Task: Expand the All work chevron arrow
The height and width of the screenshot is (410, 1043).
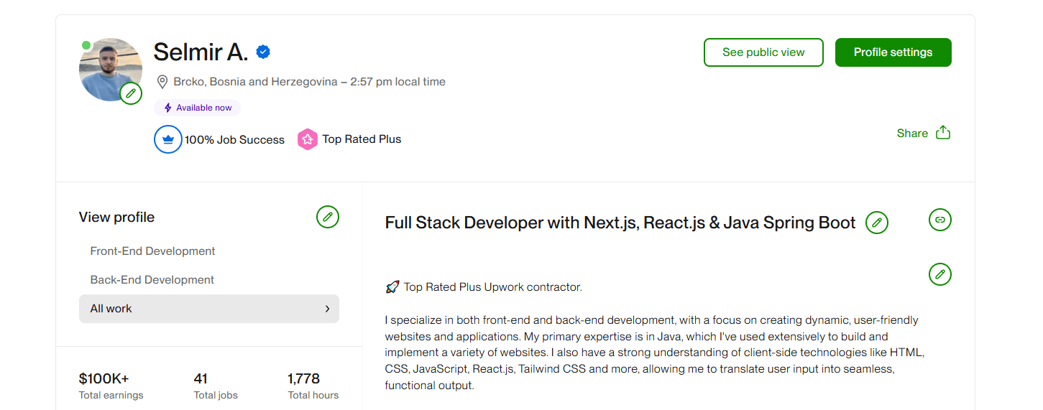Action: [327, 309]
